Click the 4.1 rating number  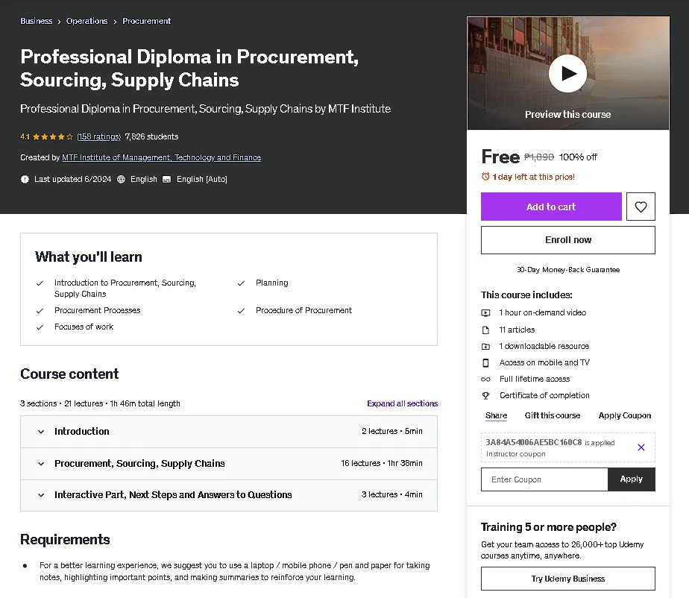click(25, 136)
